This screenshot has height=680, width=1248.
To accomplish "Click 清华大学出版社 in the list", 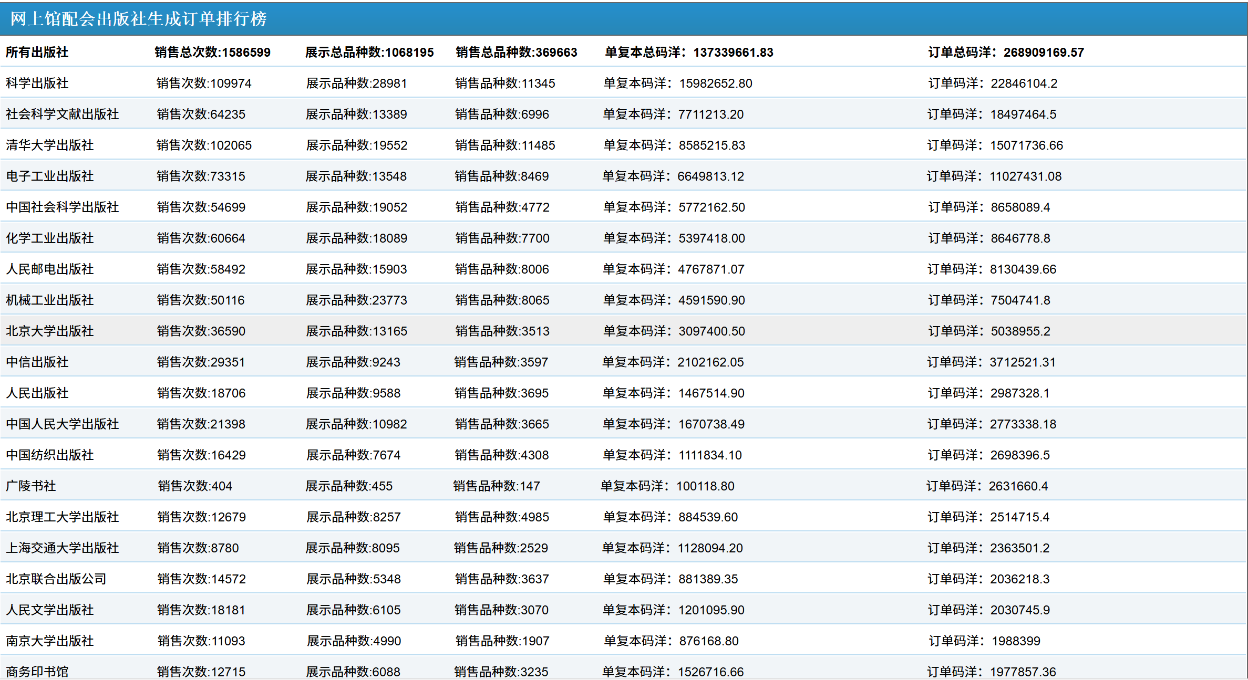I will point(50,145).
